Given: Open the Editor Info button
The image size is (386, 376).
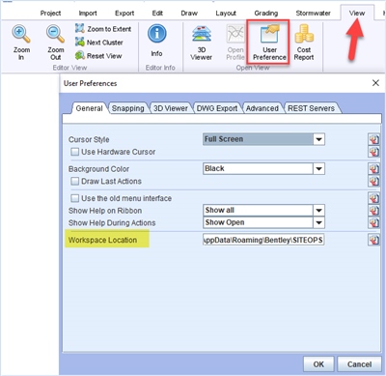Looking at the screenshot, I should 157,41.
